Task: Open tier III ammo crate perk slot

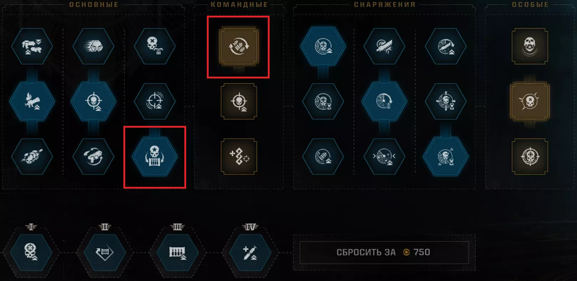Action: [x=178, y=252]
